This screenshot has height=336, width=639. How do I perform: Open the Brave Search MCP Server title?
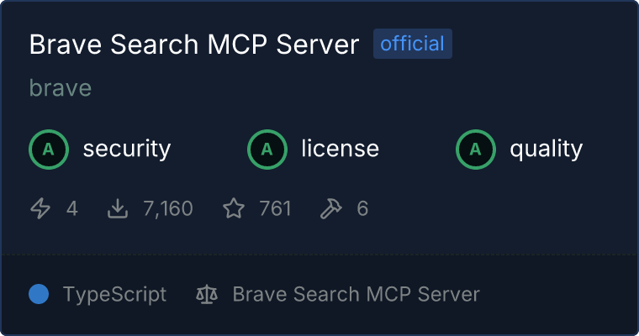tap(194, 44)
